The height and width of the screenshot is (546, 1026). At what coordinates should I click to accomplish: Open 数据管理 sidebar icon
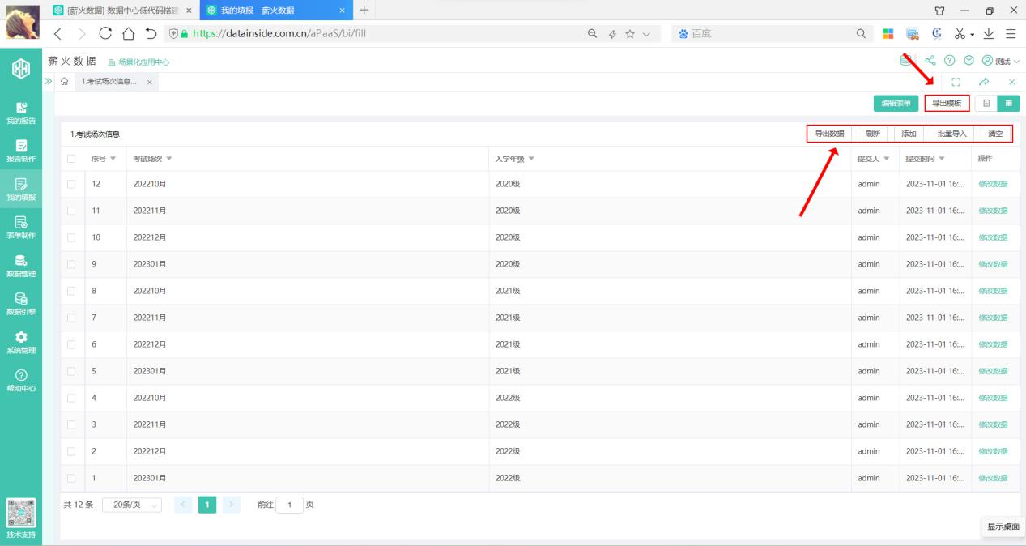21,266
